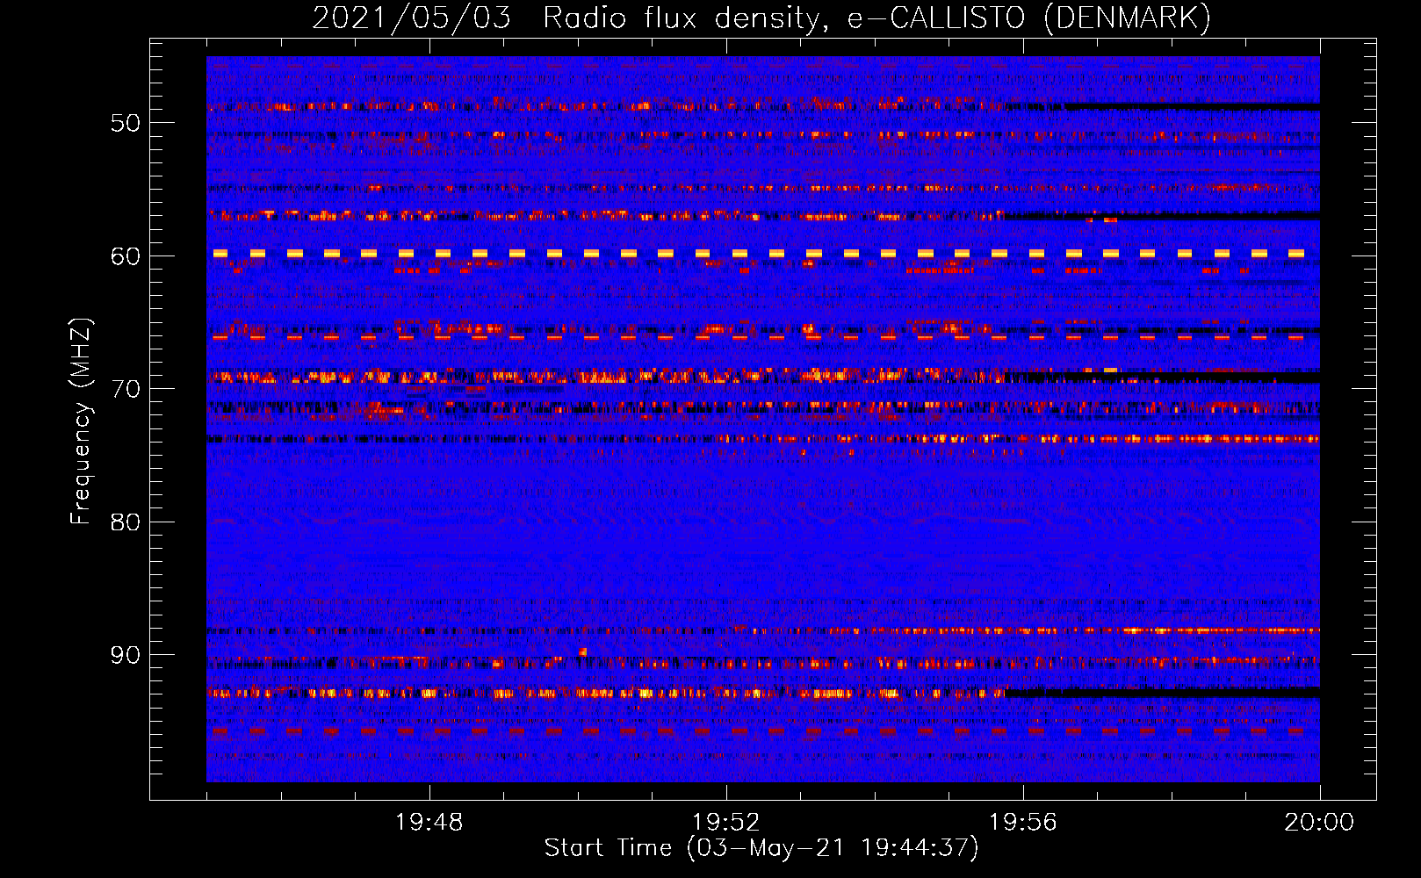Click the 'Start Time (03-May-21 19:44:37)' axis label
This screenshot has height=878, width=1421.
(761, 848)
